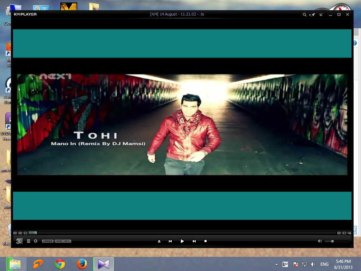Viewport: 361px width, 271px height.
Task: Skip to the previous track
Action: pyautogui.click(x=170, y=241)
